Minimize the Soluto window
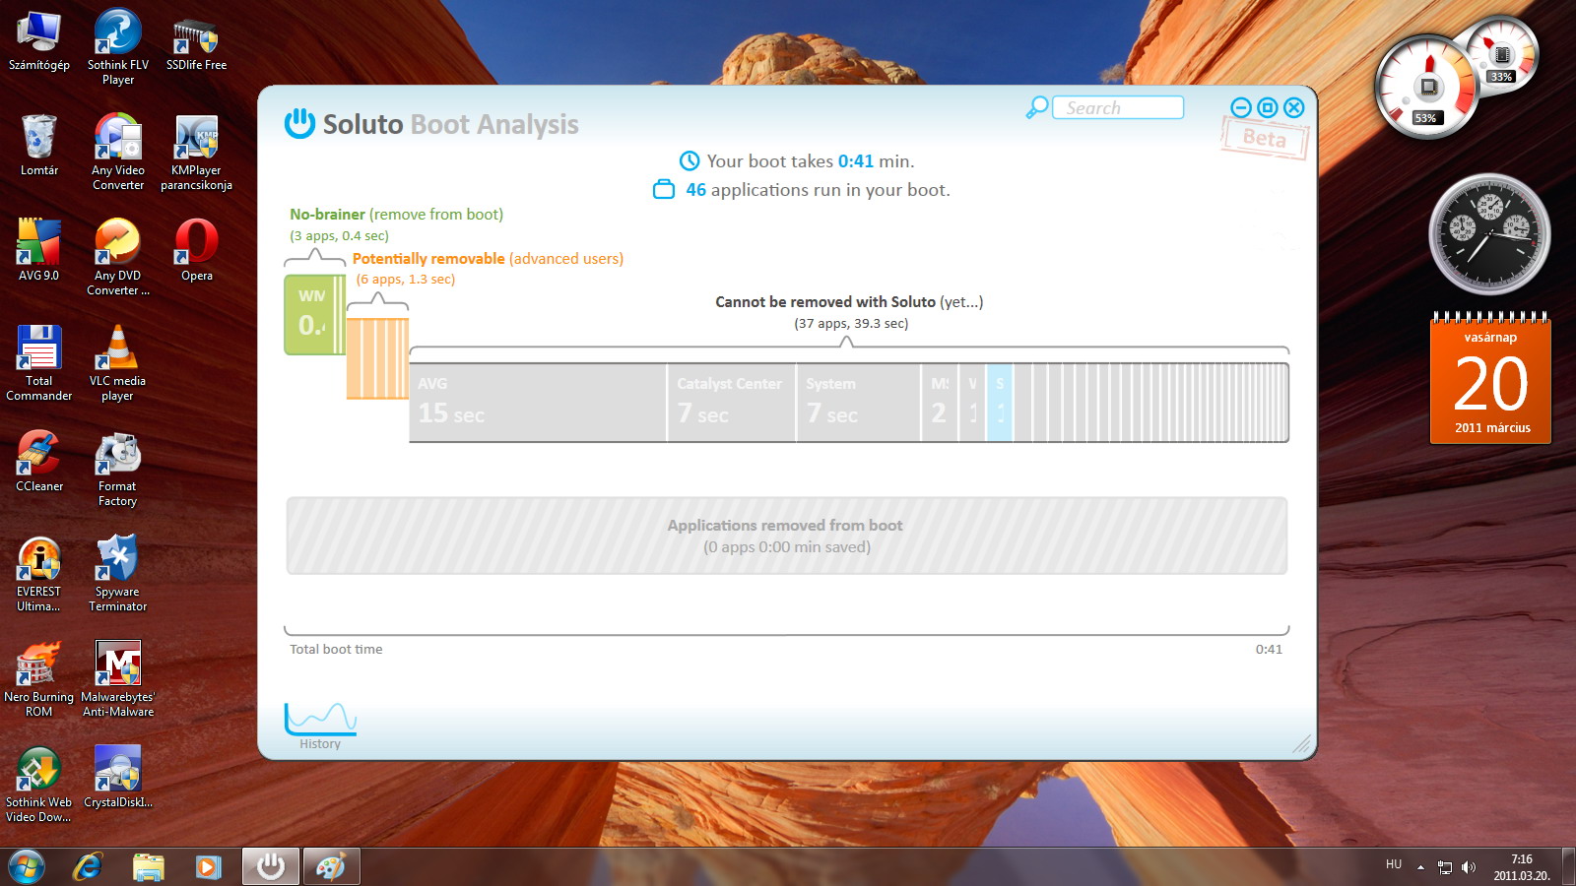1576x886 pixels. (x=1241, y=107)
